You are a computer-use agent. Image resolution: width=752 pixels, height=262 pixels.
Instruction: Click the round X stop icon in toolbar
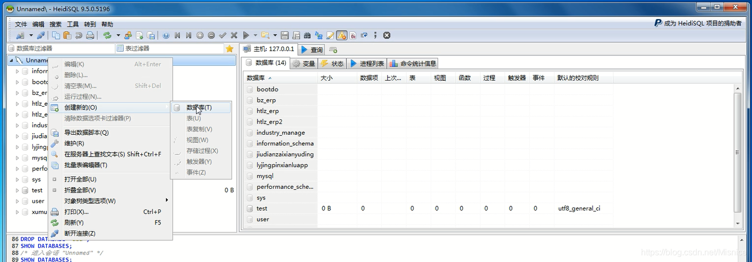pyautogui.click(x=387, y=36)
